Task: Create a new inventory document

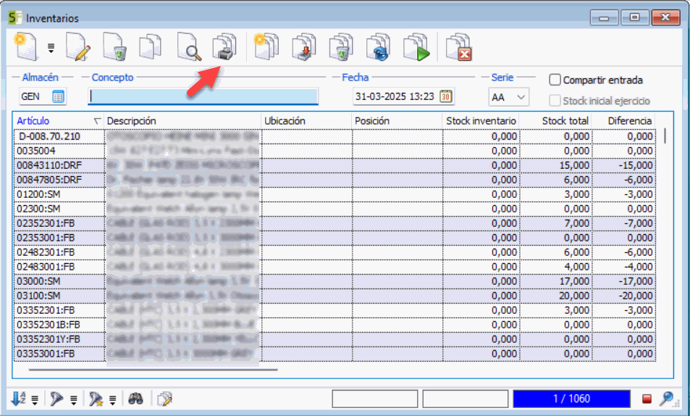Action: click(x=25, y=46)
